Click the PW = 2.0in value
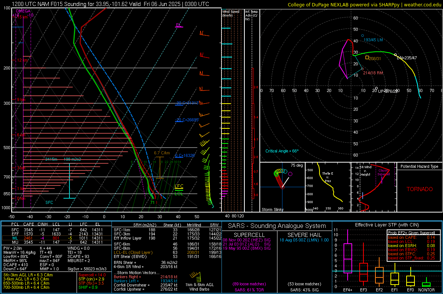 (x=13, y=248)
